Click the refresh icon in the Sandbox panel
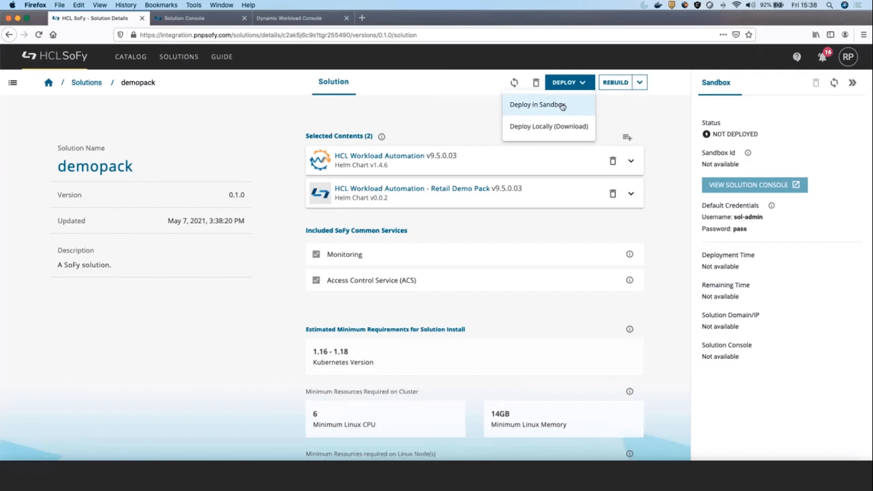The image size is (873, 491). [x=833, y=82]
